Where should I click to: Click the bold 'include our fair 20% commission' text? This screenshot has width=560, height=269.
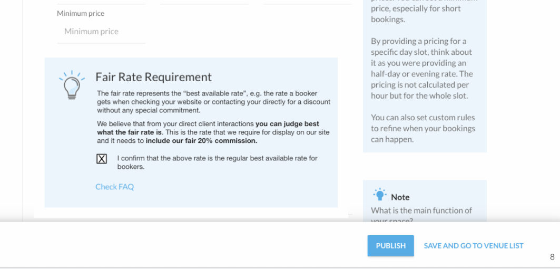[x=201, y=141]
